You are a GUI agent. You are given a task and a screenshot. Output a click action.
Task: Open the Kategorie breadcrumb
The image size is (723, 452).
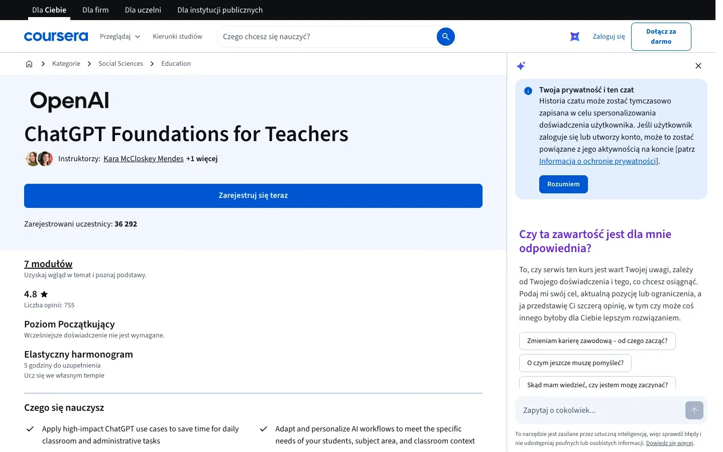[x=66, y=64]
